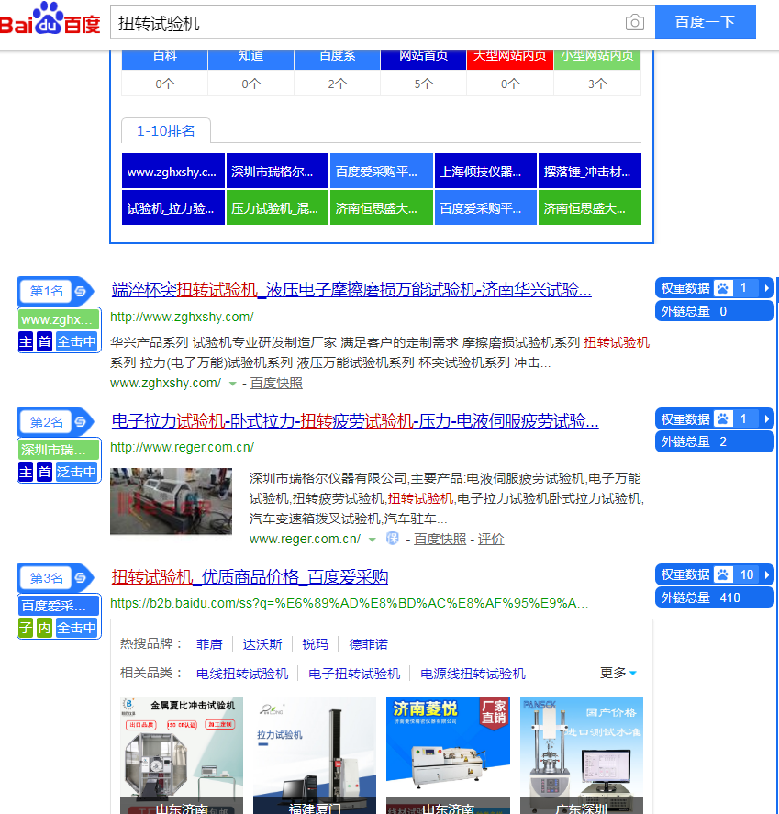Click the 菲唐 hot brand link

tap(209, 644)
